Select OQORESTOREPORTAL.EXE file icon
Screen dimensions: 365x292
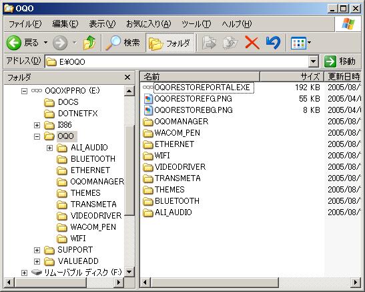point(148,88)
